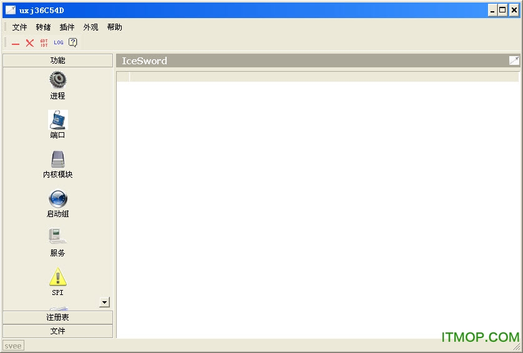The image size is (523, 353).
Task: Open the 端口 (Ports) view
Action: click(x=57, y=124)
